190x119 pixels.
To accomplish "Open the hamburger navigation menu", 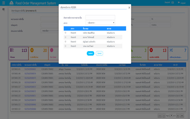I will [4, 3].
